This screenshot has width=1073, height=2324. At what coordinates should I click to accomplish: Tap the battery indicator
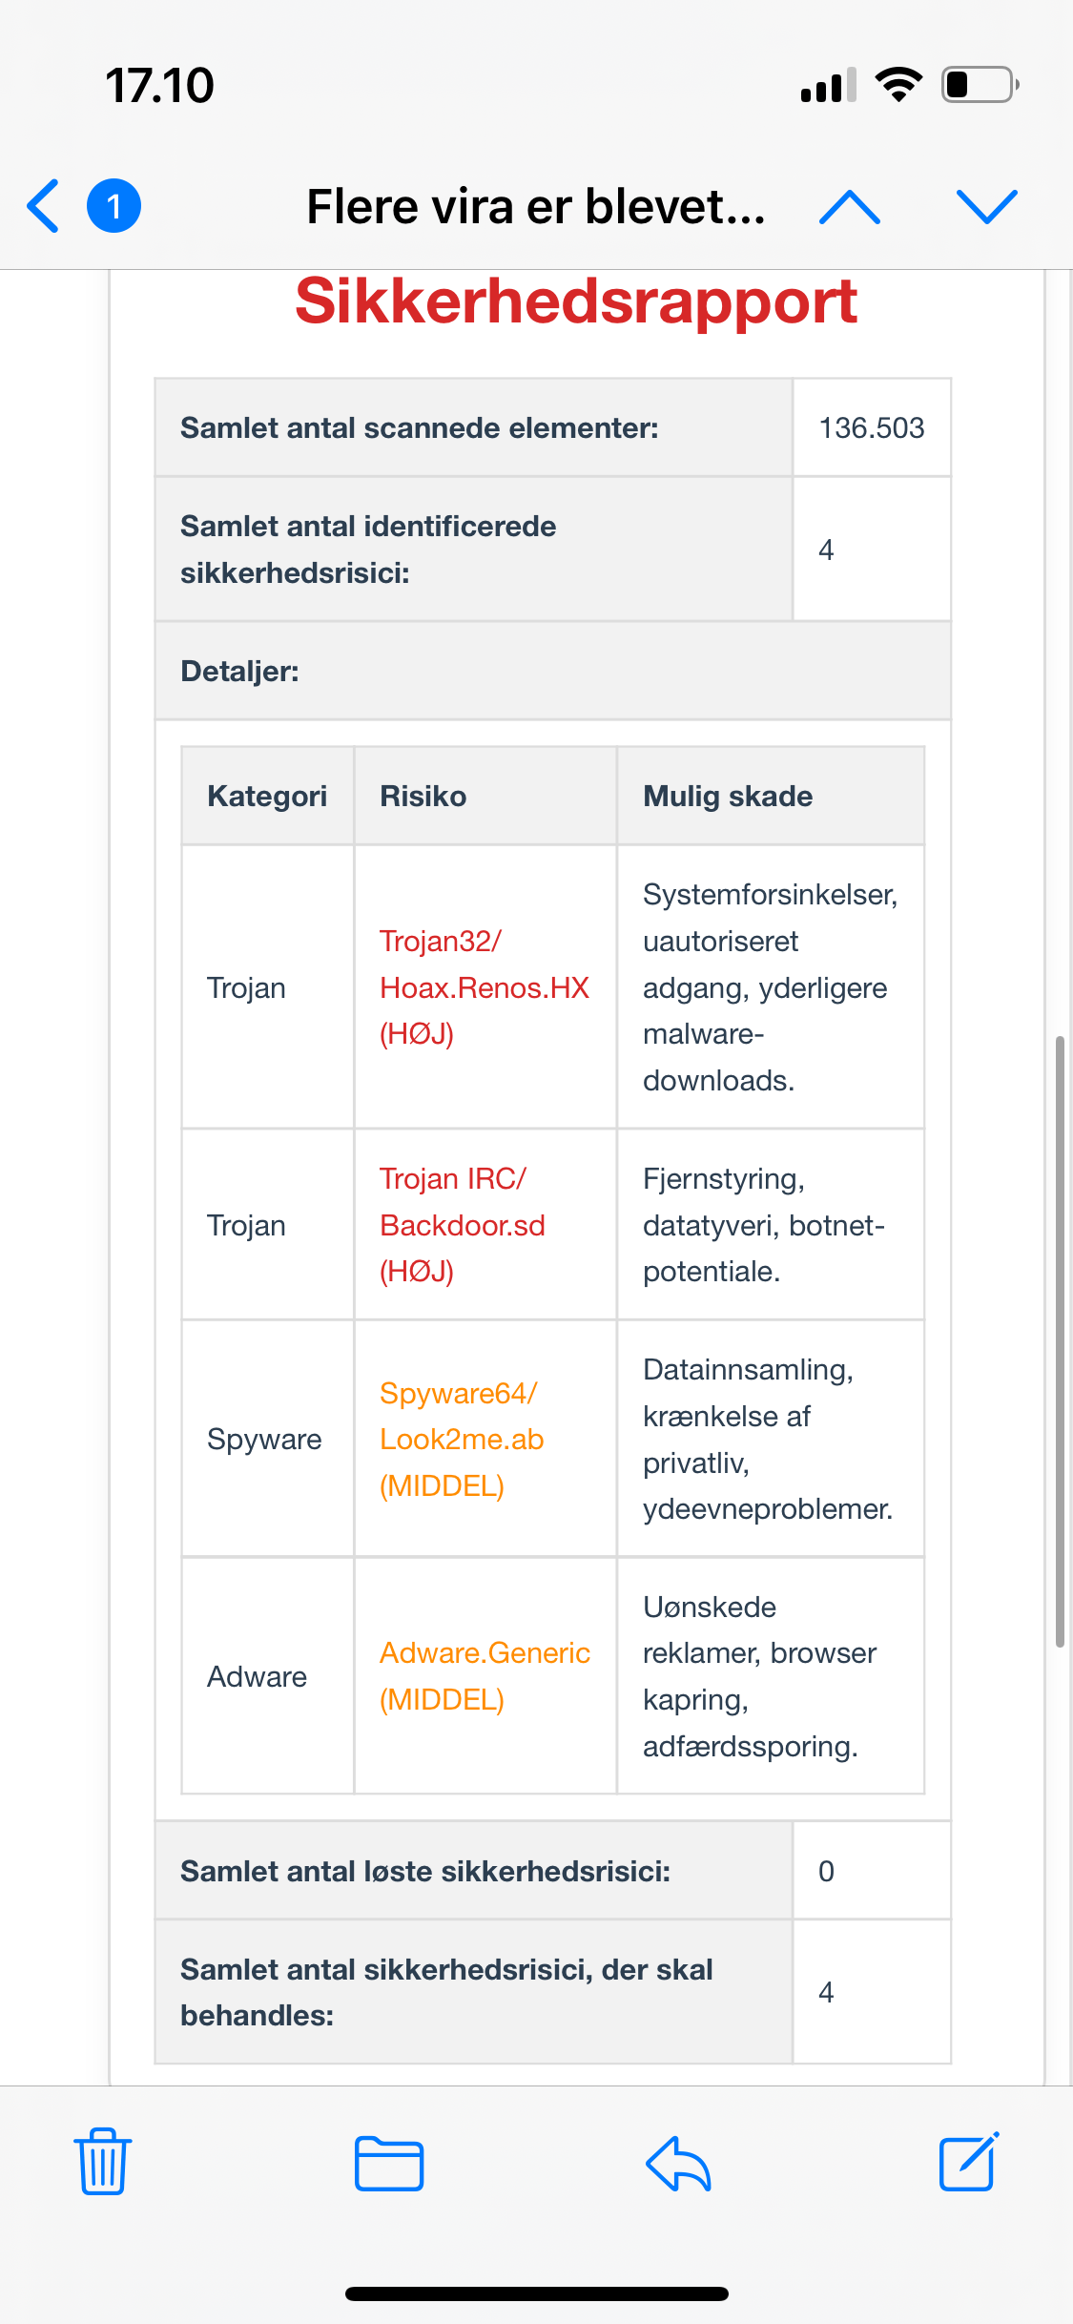click(x=980, y=85)
